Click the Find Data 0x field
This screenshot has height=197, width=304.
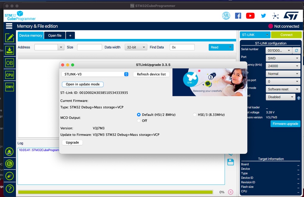pos(182,47)
